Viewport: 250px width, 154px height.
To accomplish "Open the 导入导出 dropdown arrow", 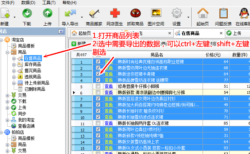I will pos(82,17).
